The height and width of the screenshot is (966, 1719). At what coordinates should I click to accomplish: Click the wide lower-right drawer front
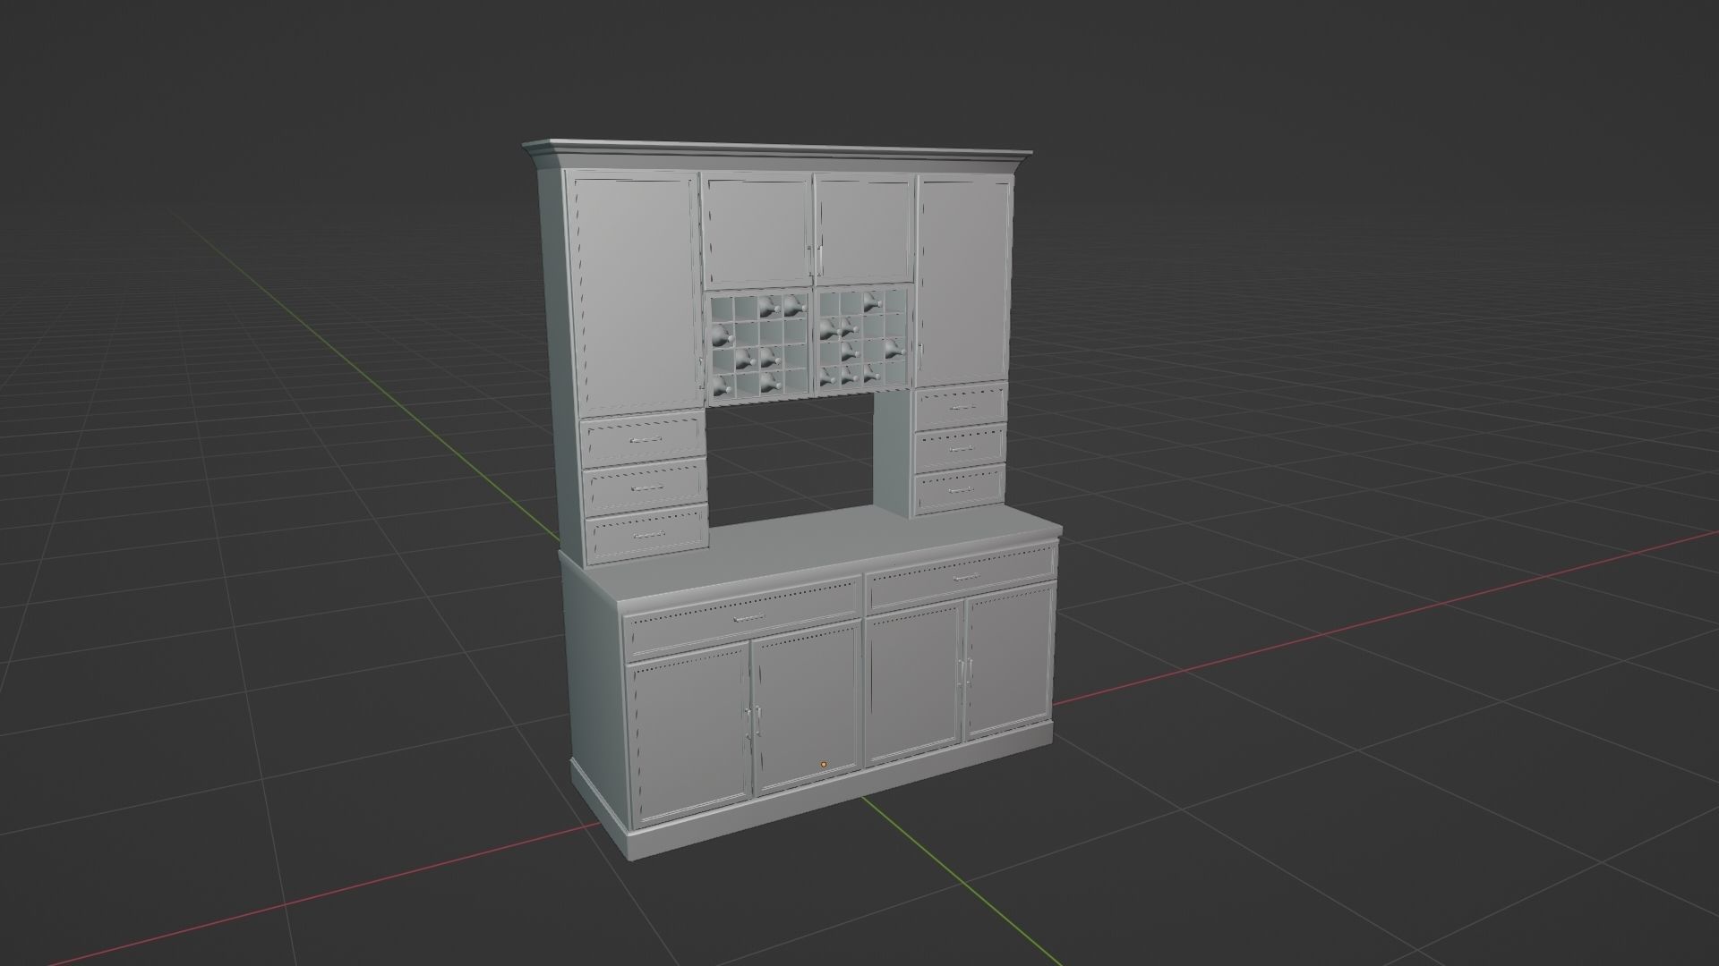click(x=962, y=578)
